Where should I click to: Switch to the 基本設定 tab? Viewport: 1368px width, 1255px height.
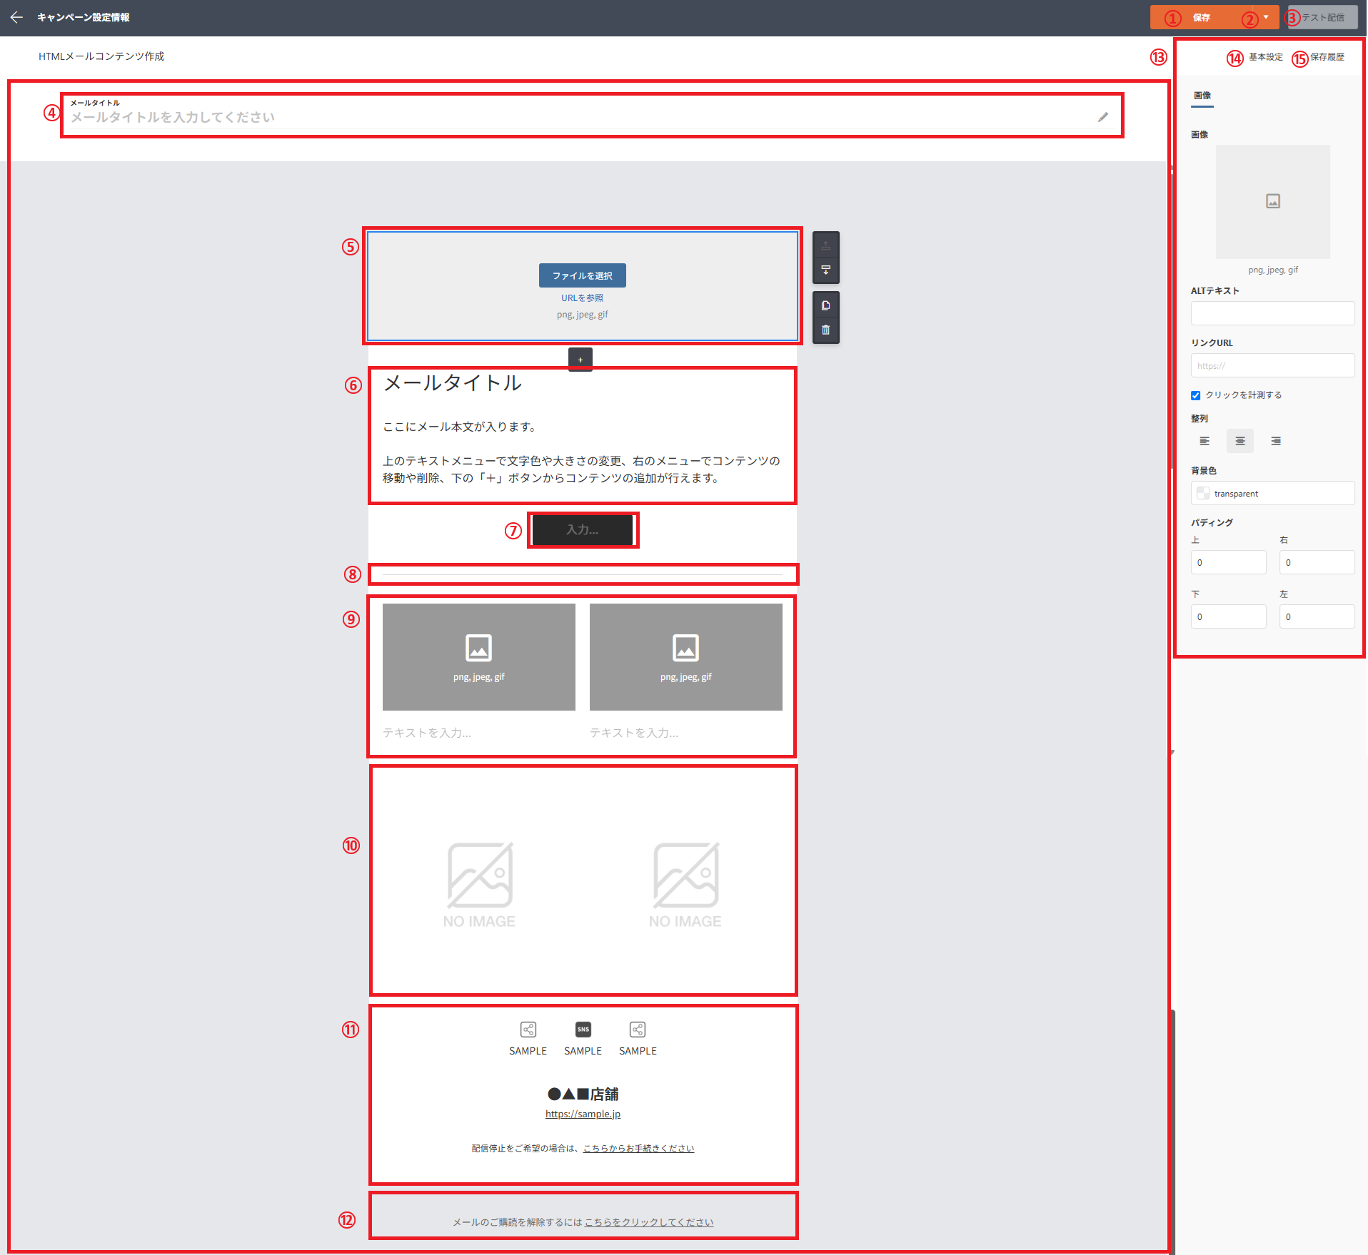tap(1265, 57)
